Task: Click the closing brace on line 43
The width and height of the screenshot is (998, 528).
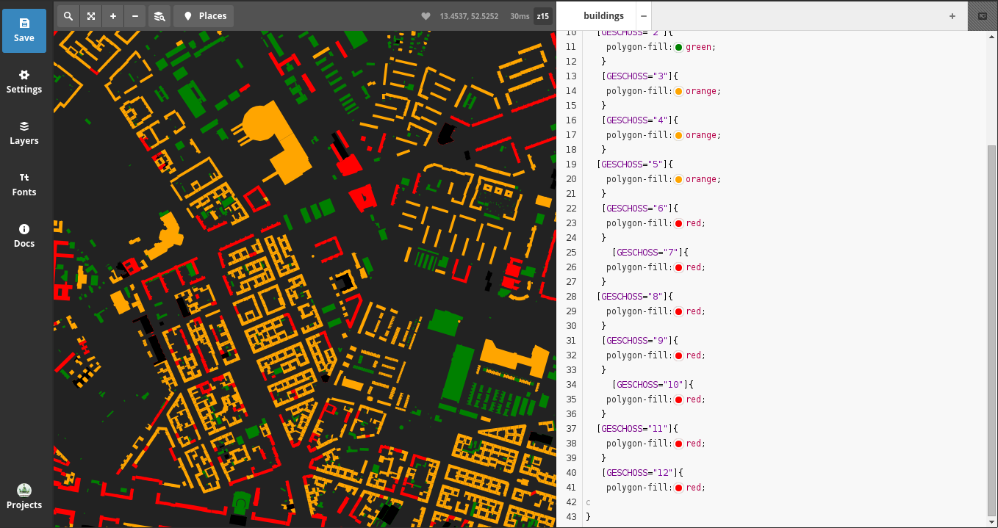Action: [x=588, y=517]
